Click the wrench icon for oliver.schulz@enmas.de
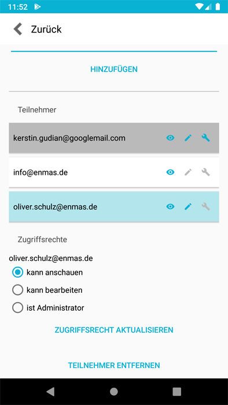Screen dimensions: 228x405 pos(206,207)
